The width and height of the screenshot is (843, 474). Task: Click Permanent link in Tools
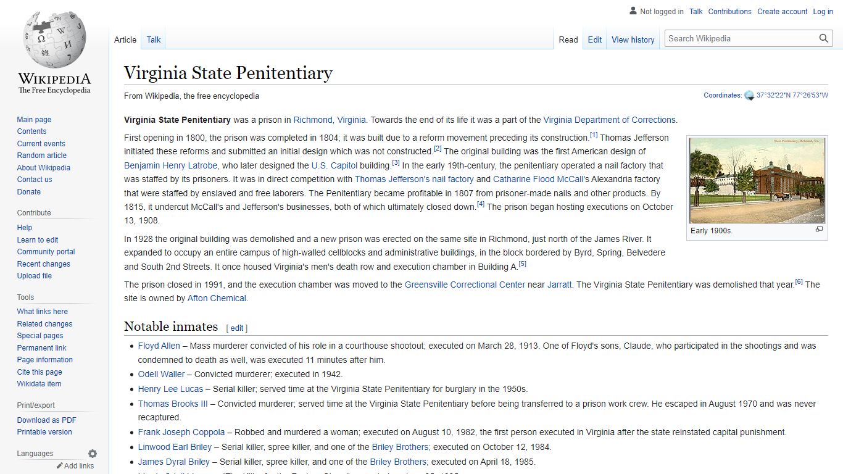(41, 348)
